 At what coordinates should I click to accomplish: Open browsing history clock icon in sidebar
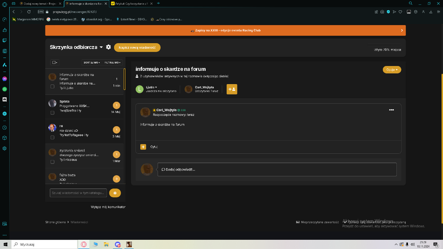(x=4, y=128)
